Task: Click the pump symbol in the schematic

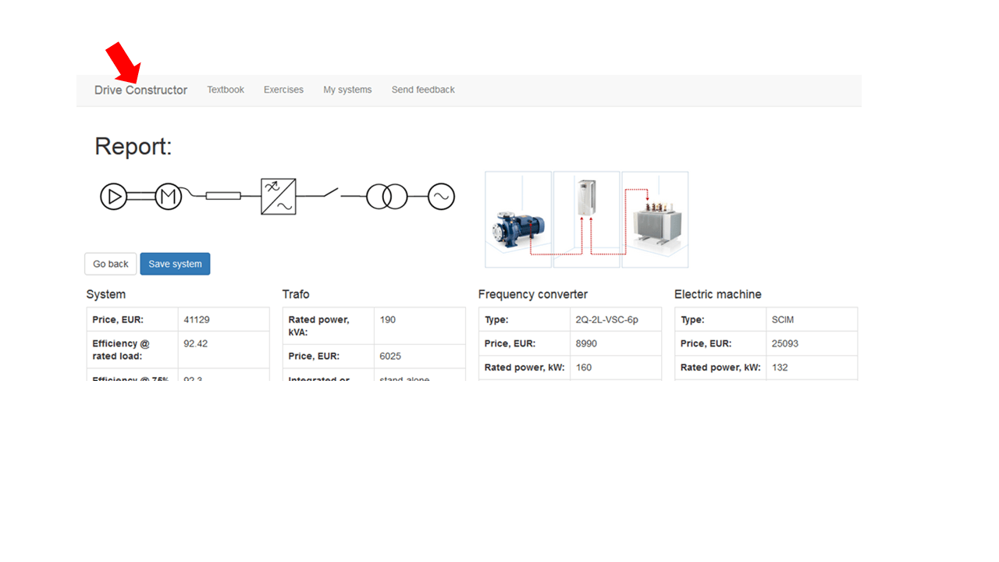Action: (x=114, y=197)
